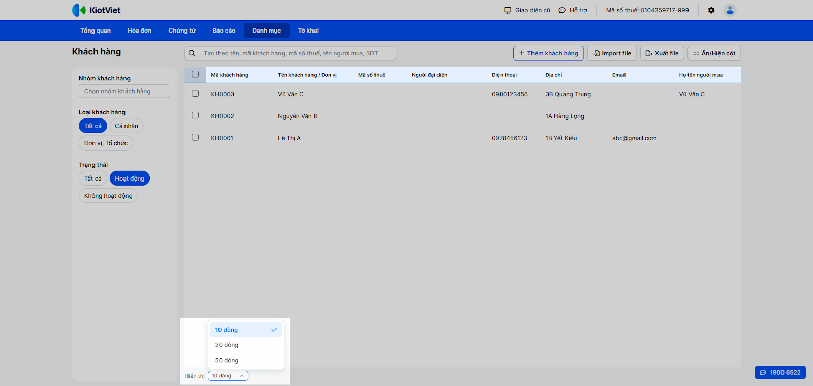Choose 10 dòng option
This screenshot has width=813, height=386.
click(x=246, y=330)
